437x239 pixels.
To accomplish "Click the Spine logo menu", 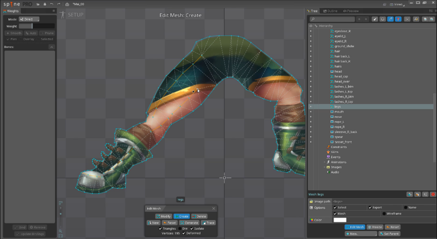I will coord(17,4).
